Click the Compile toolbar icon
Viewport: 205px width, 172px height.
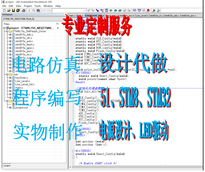coord(135,10)
